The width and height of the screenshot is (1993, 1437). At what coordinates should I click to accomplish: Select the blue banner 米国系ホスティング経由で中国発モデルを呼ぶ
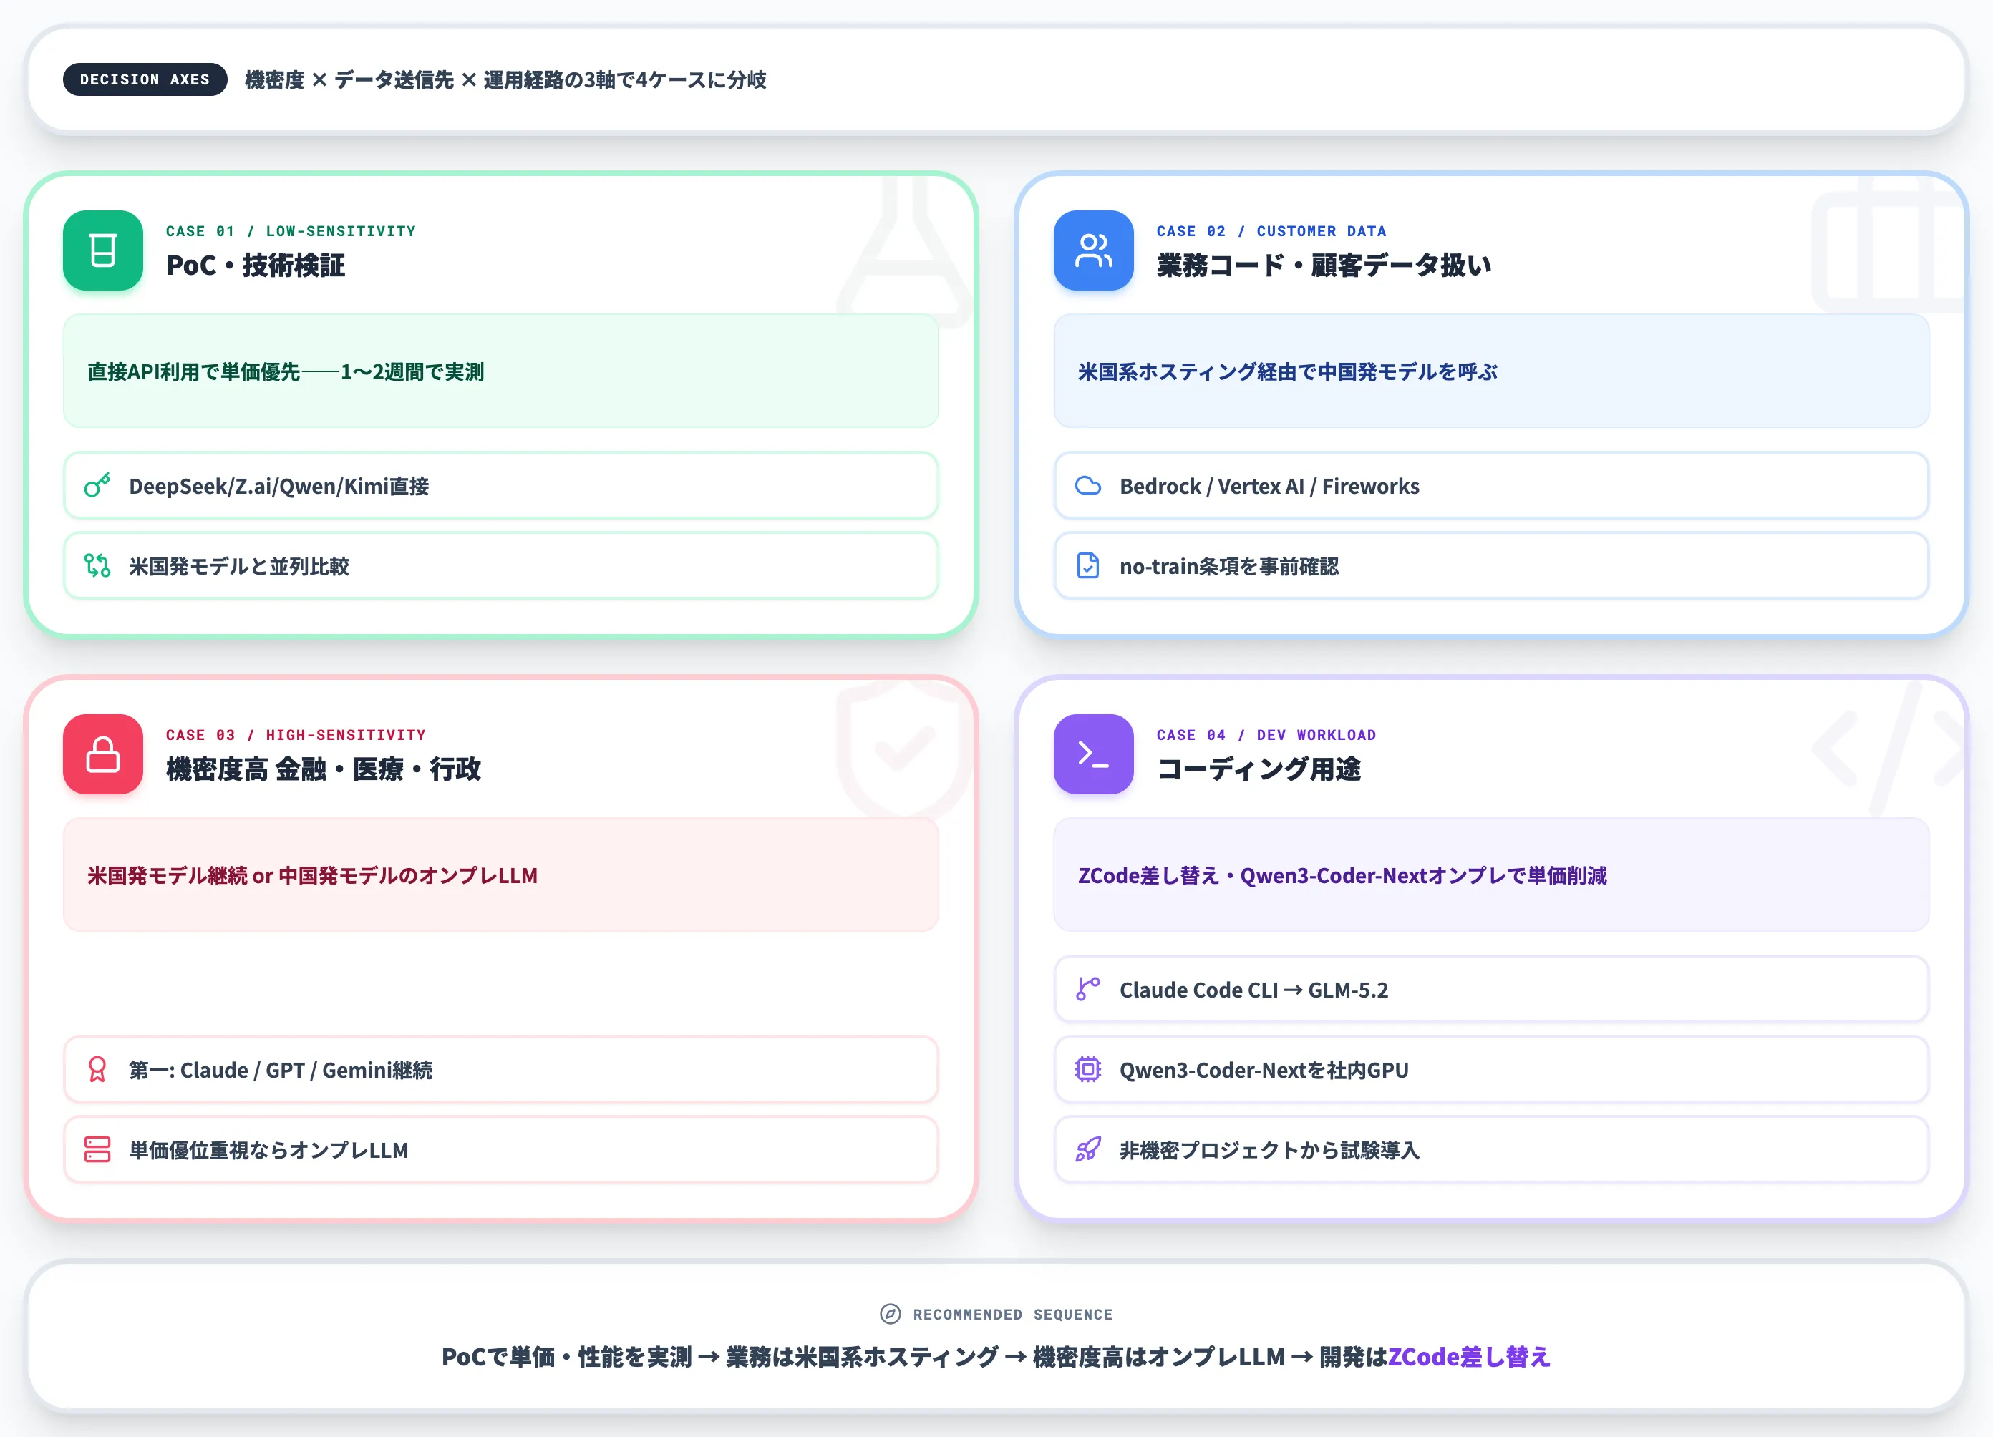pos(1491,371)
